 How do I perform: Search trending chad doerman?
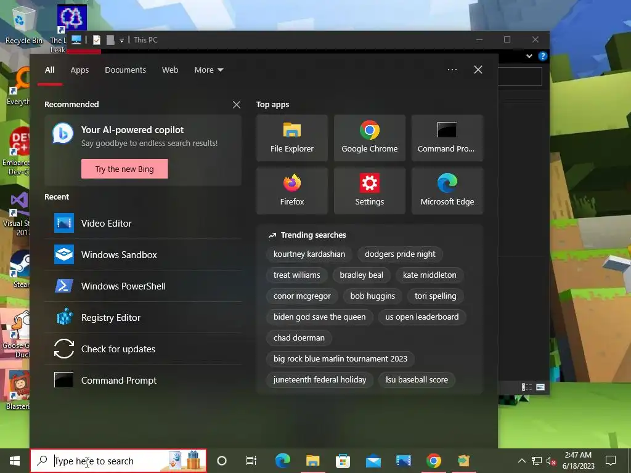coord(299,338)
